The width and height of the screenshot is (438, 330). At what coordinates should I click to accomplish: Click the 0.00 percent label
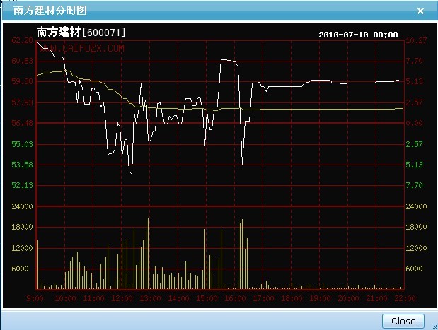pyautogui.click(x=414, y=123)
